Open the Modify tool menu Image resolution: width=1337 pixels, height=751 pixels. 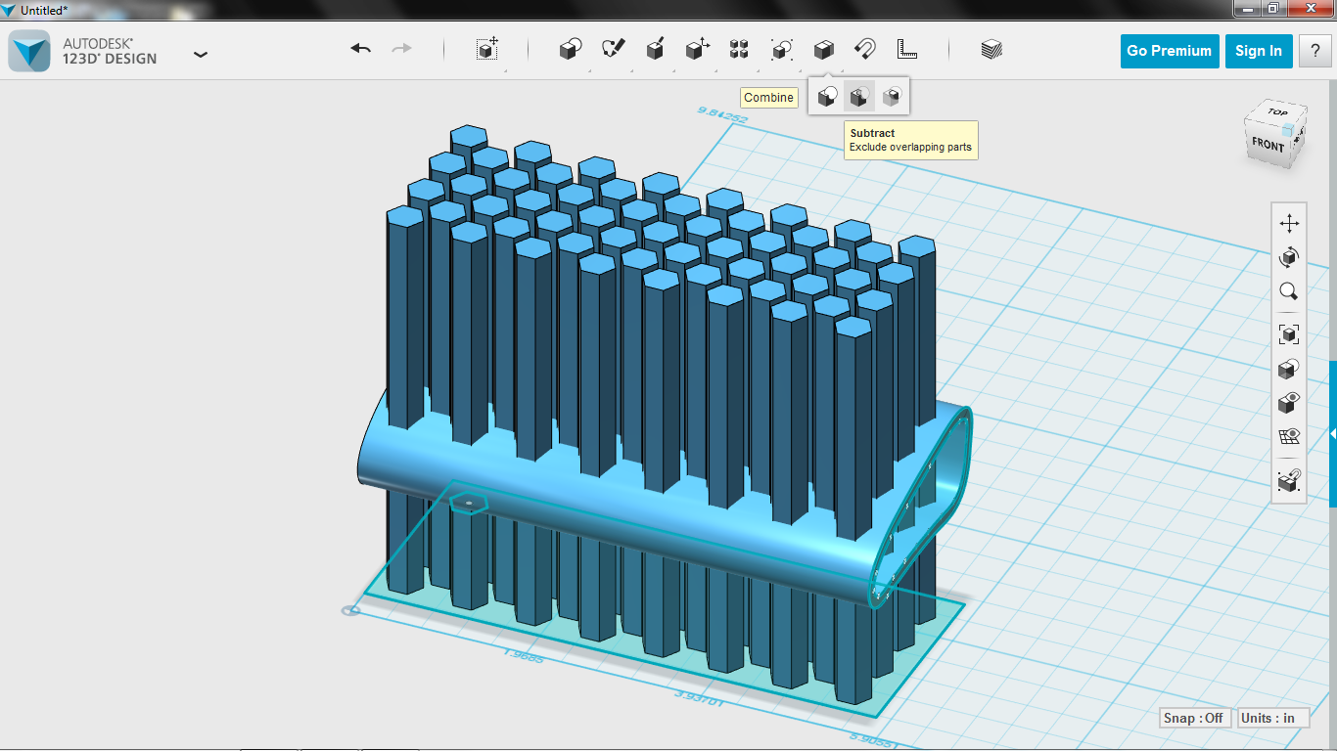[697, 49]
